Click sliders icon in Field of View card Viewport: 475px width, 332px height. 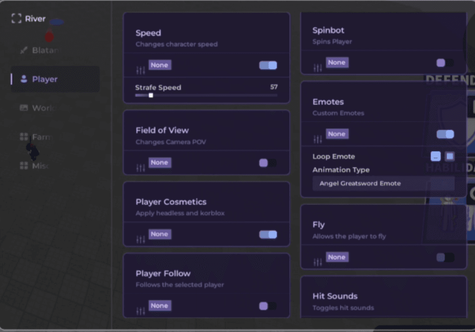[x=141, y=168]
